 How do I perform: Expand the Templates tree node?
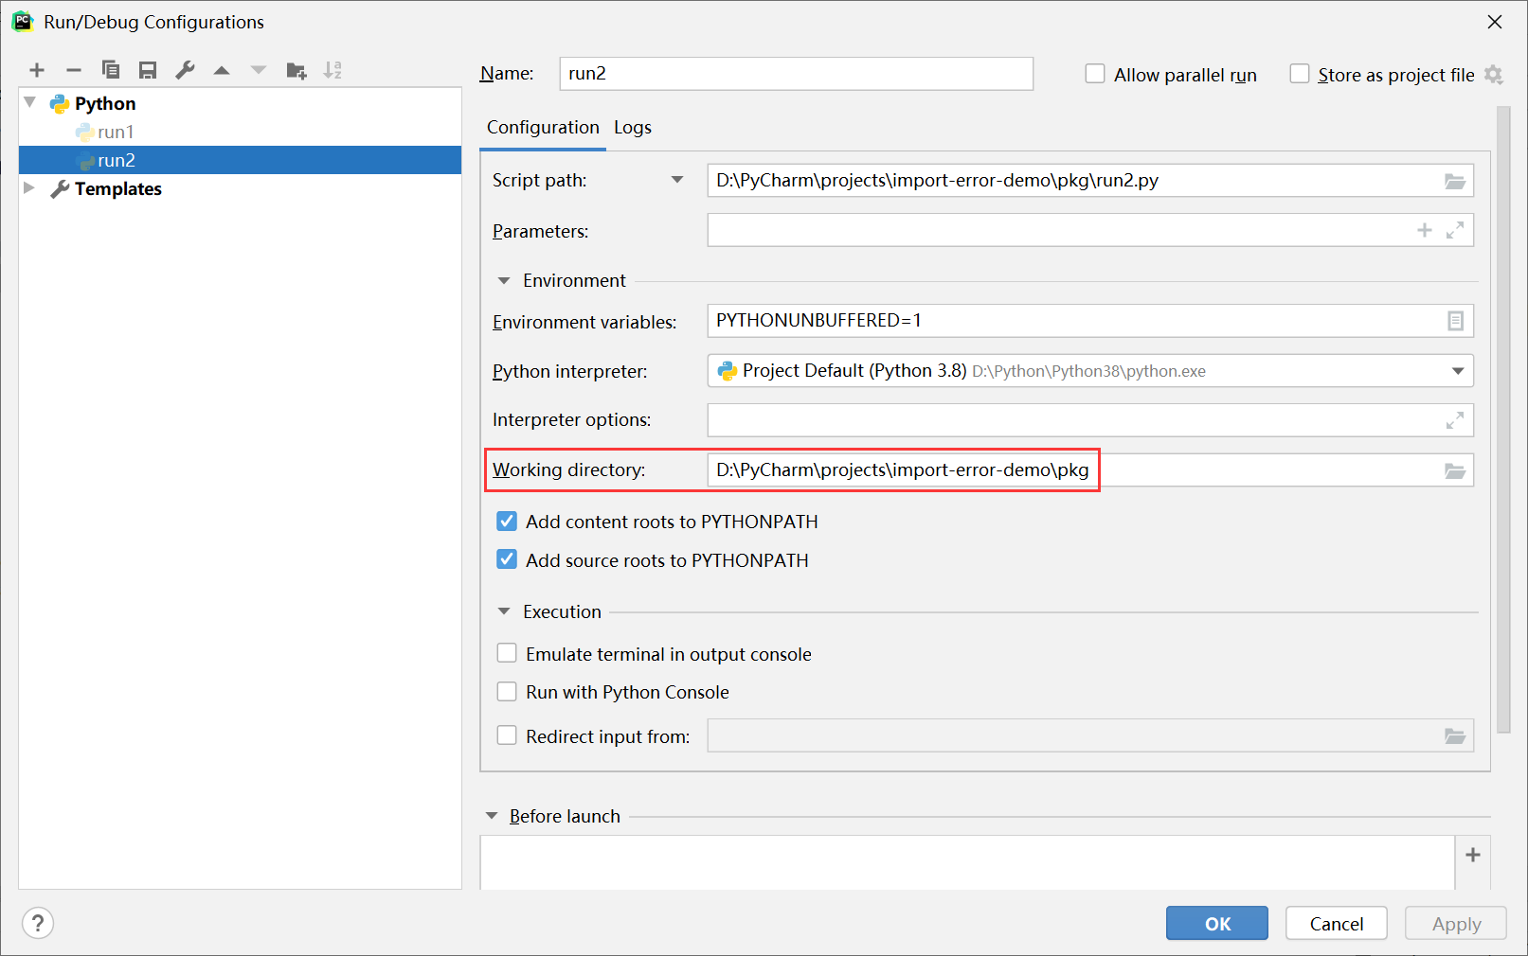[29, 187]
